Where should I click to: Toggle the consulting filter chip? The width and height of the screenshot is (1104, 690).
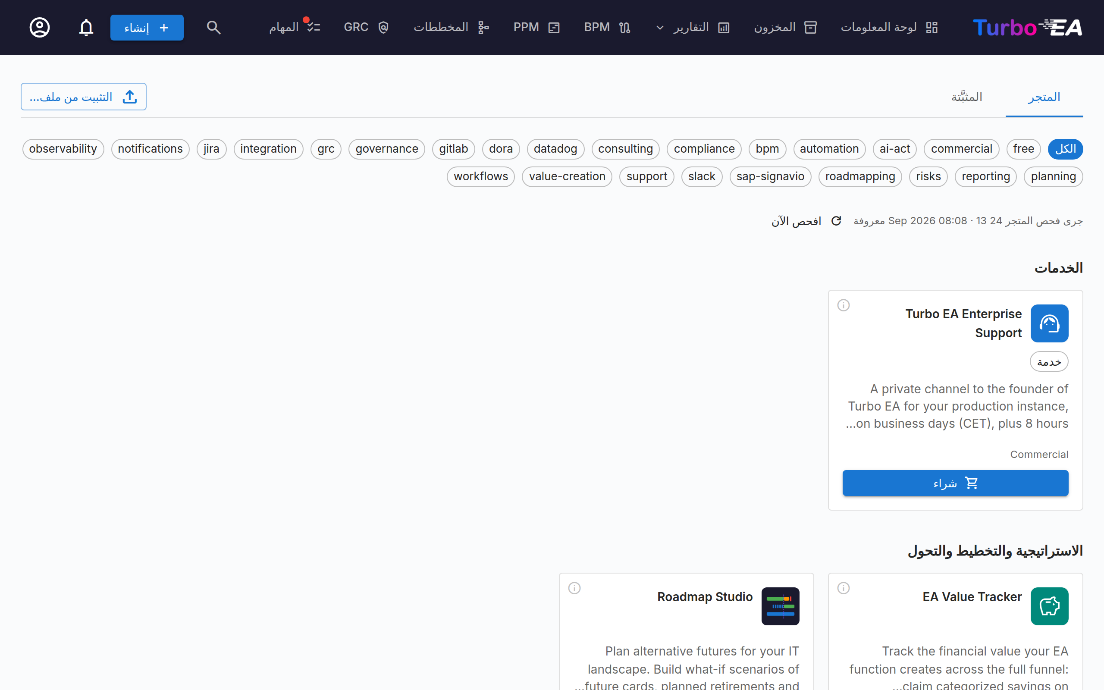tap(625, 149)
